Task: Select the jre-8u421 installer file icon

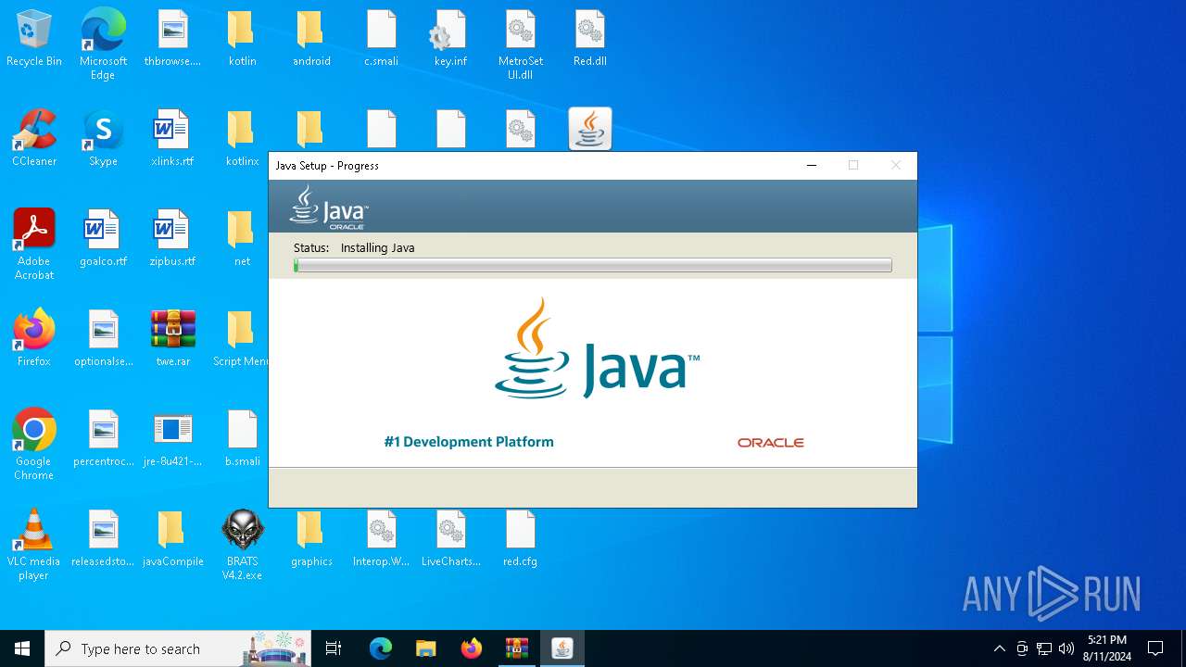Action: click(172, 439)
